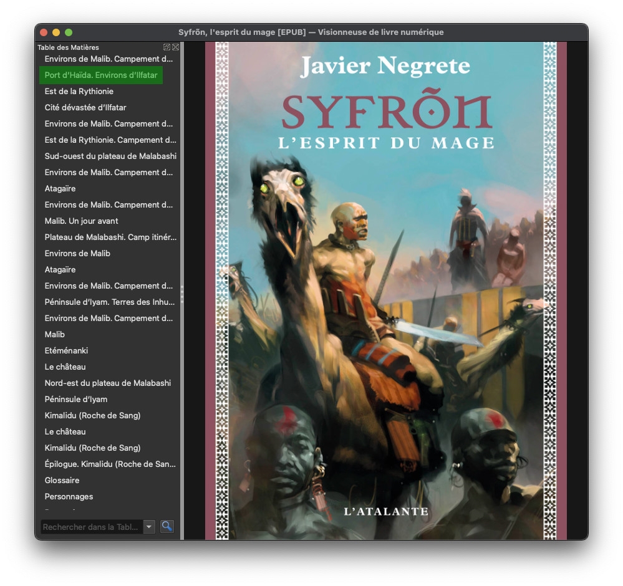623x586 pixels.
Task: Click the magnifier search icon in TOC panel
Action: [x=167, y=527]
